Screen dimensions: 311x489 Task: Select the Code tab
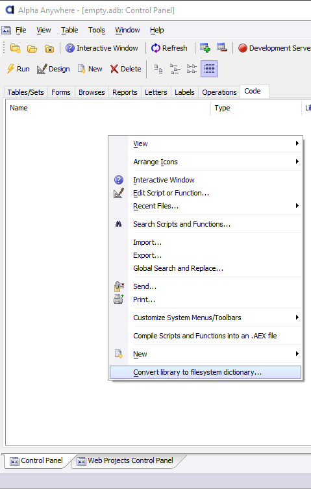point(255,92)
